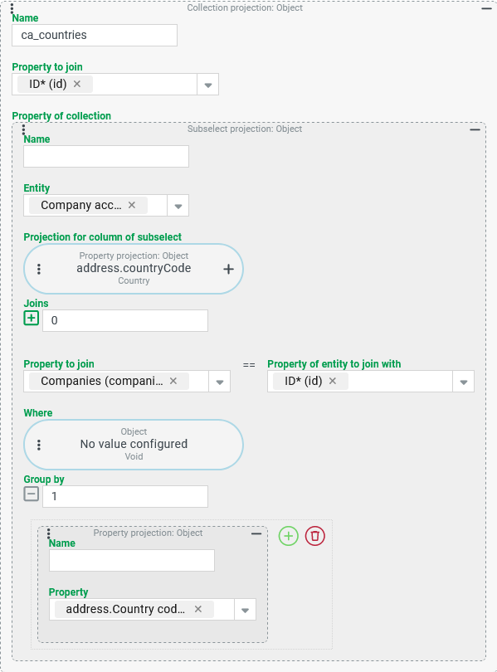
Task: Click the plus icon in the address.countryCode projection pill
Action: click(x=228, y=269)
